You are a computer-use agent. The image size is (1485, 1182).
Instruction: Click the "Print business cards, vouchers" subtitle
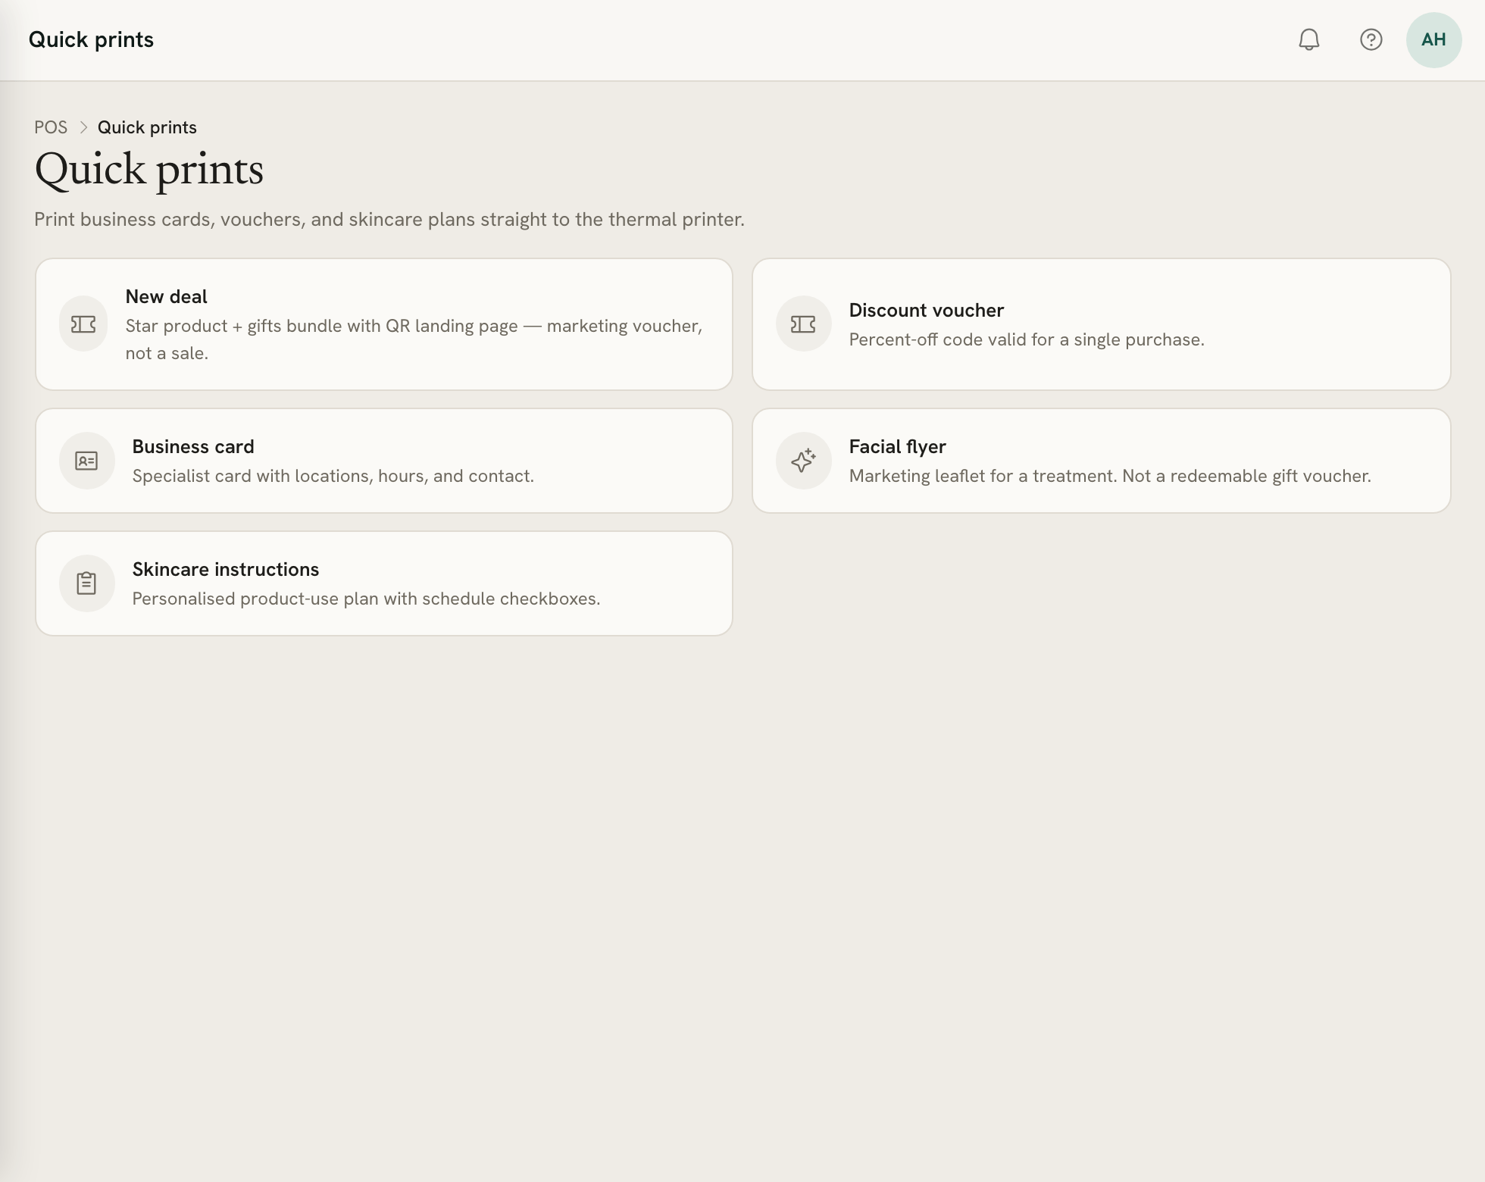click(x=389, y=219)
